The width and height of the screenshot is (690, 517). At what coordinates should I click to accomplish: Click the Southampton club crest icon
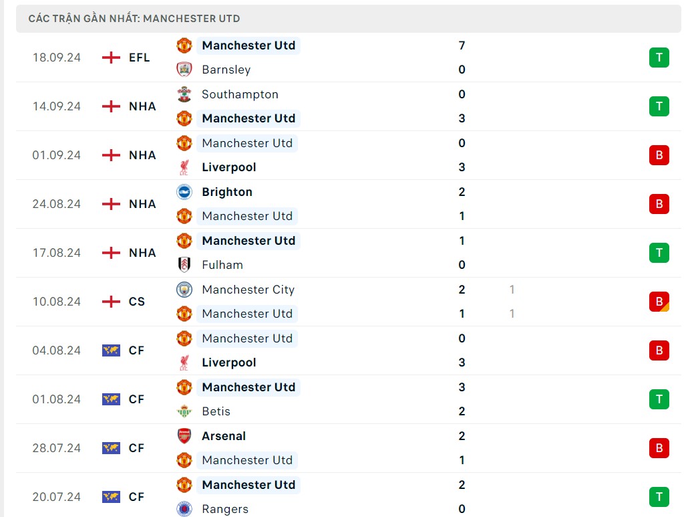(x=184, y=94)
